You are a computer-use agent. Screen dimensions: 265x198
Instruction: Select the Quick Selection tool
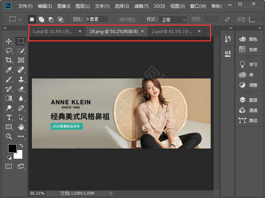(x=21, y=51)
